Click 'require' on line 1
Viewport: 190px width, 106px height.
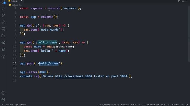pos(54,9)
